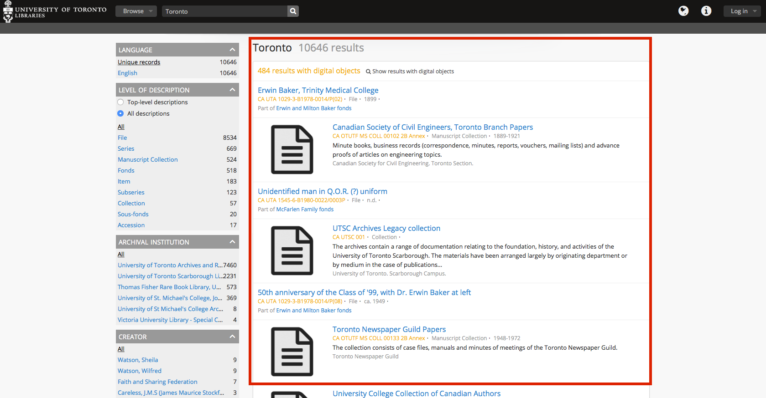Collapse the Language facet panel
Screen dimensions: 766x398
pyautogui.click(x=232, y=50)
